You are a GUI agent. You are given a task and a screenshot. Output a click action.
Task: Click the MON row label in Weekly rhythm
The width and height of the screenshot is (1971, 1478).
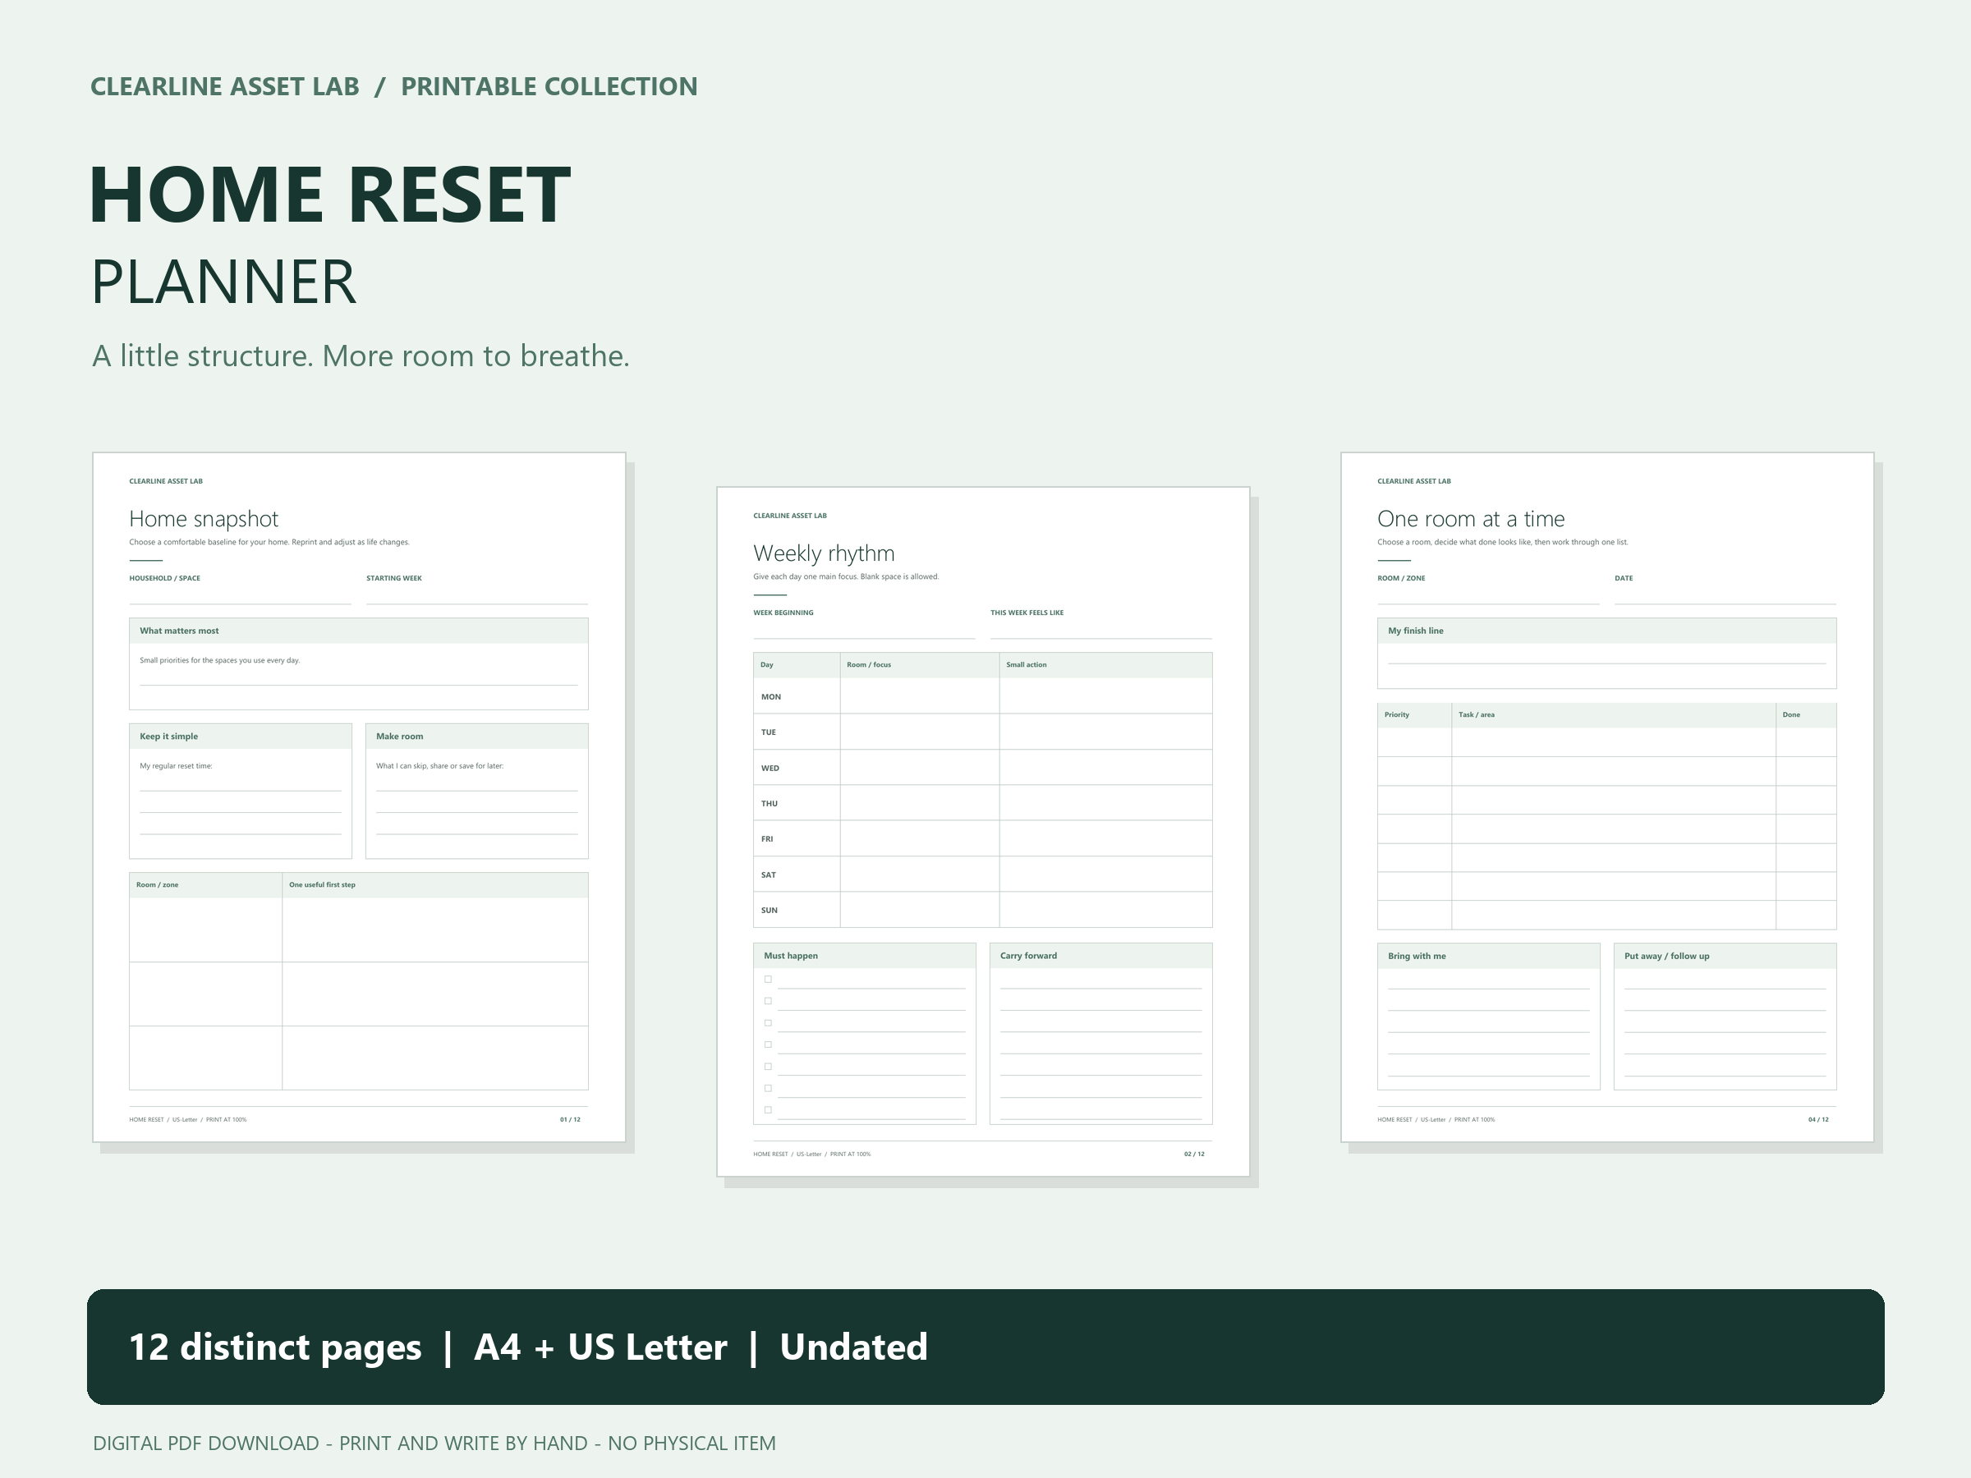771,696
